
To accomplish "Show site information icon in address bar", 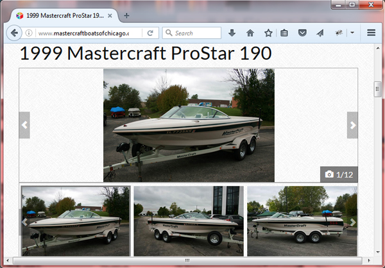I will 29,33.
